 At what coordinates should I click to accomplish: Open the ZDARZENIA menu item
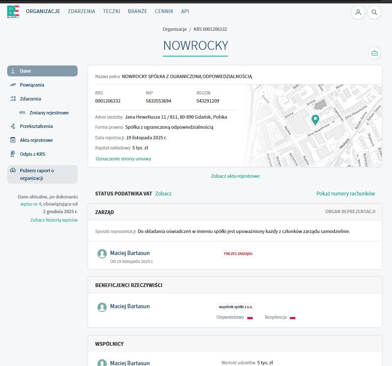(x=81, y=11)
